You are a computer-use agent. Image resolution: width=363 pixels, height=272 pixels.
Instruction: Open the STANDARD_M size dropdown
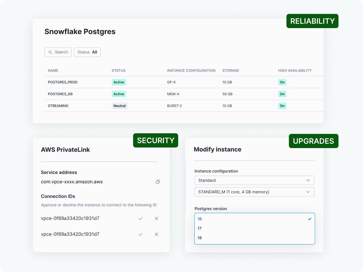[x=254, y=192]
